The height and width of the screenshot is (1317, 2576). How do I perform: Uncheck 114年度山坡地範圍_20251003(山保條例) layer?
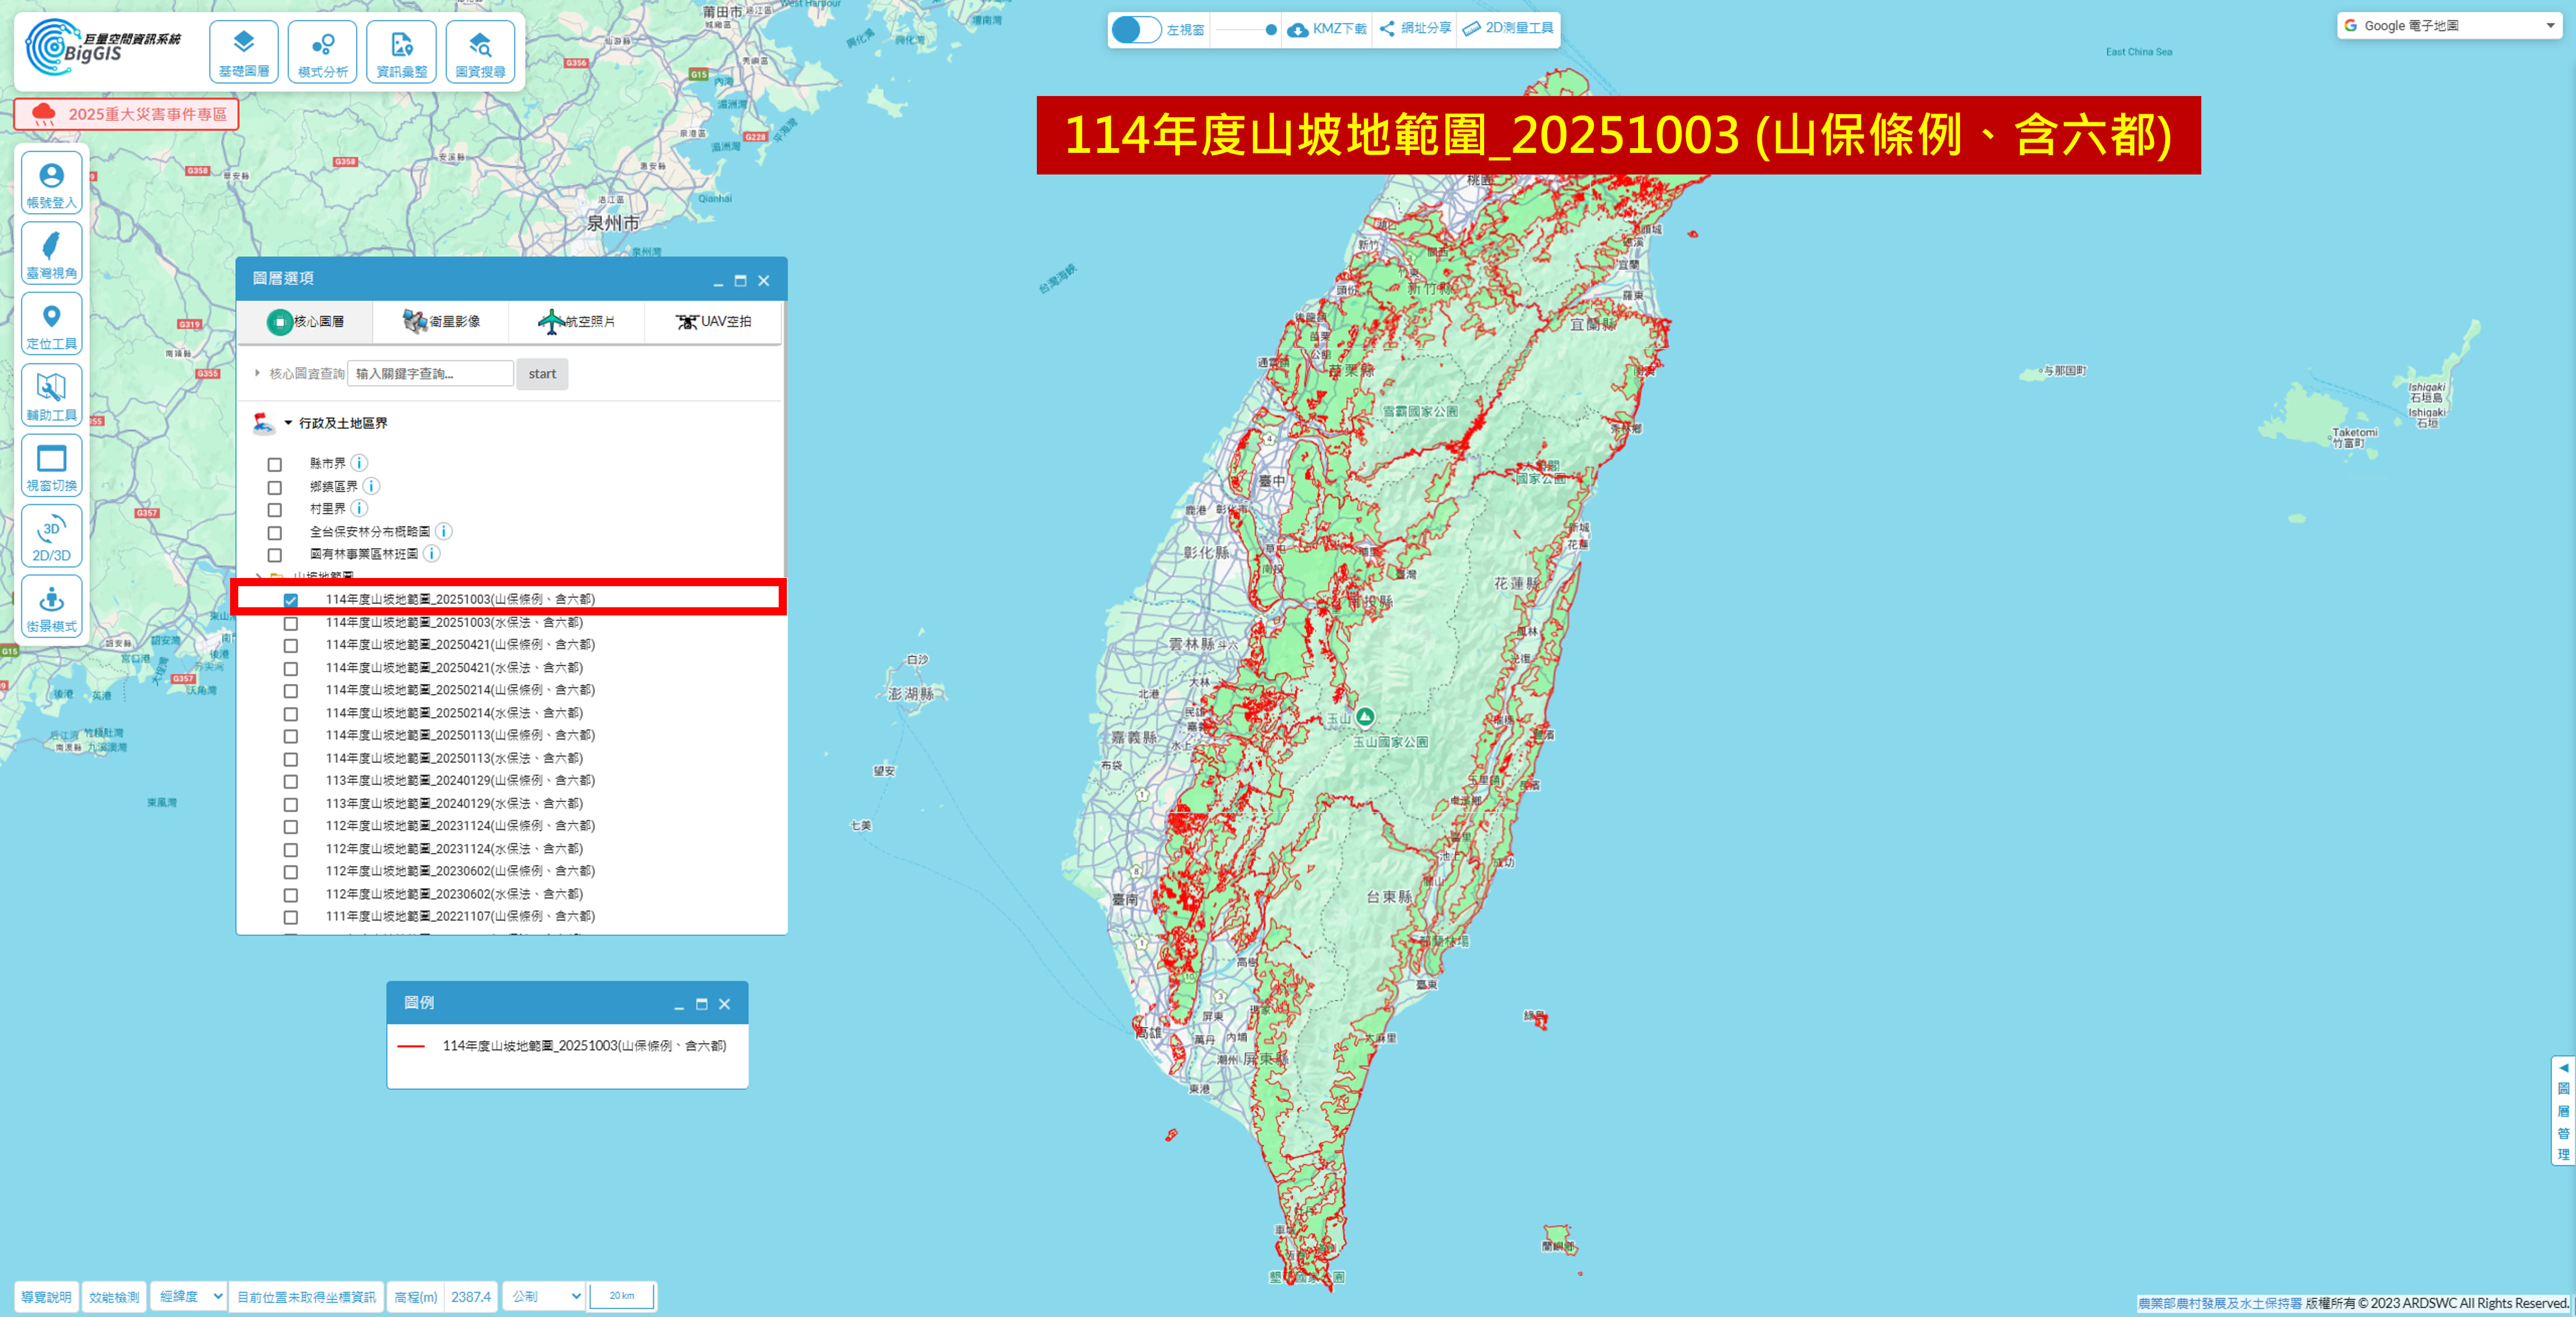[x=291, y=600]
